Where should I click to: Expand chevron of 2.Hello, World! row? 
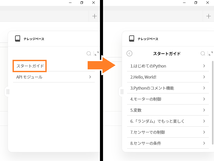[x=204, y=77]
